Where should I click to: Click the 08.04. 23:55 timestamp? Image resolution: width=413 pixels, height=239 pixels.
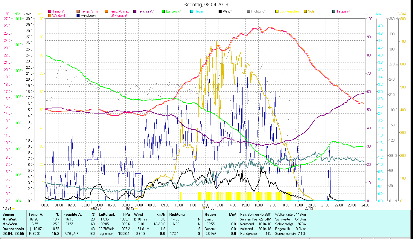click(x=13, y=234)
